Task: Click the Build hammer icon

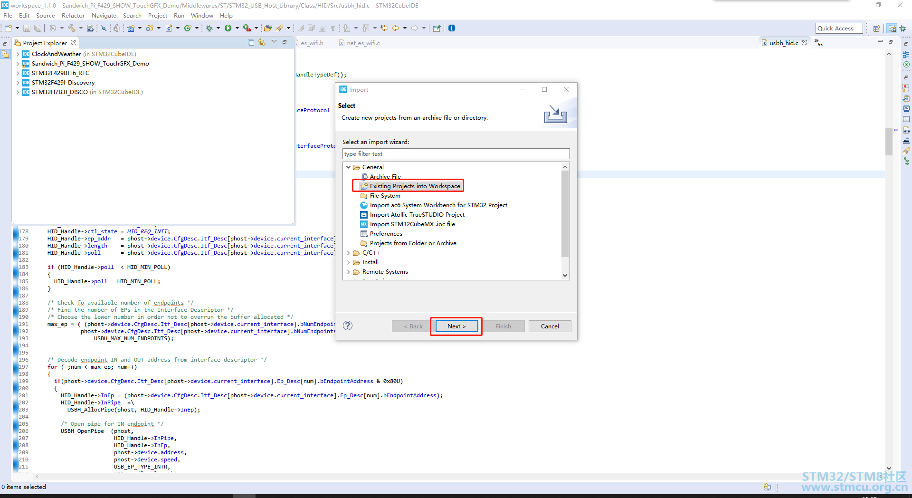Action: pos(71,28)
